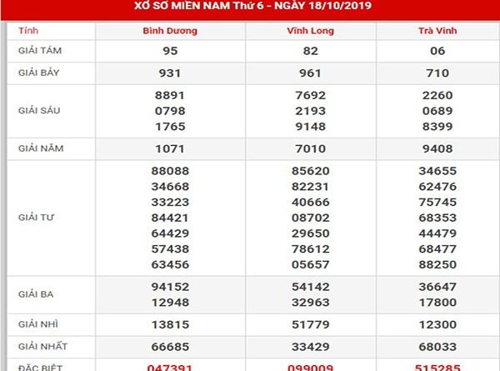Click the number 34668

170,186
